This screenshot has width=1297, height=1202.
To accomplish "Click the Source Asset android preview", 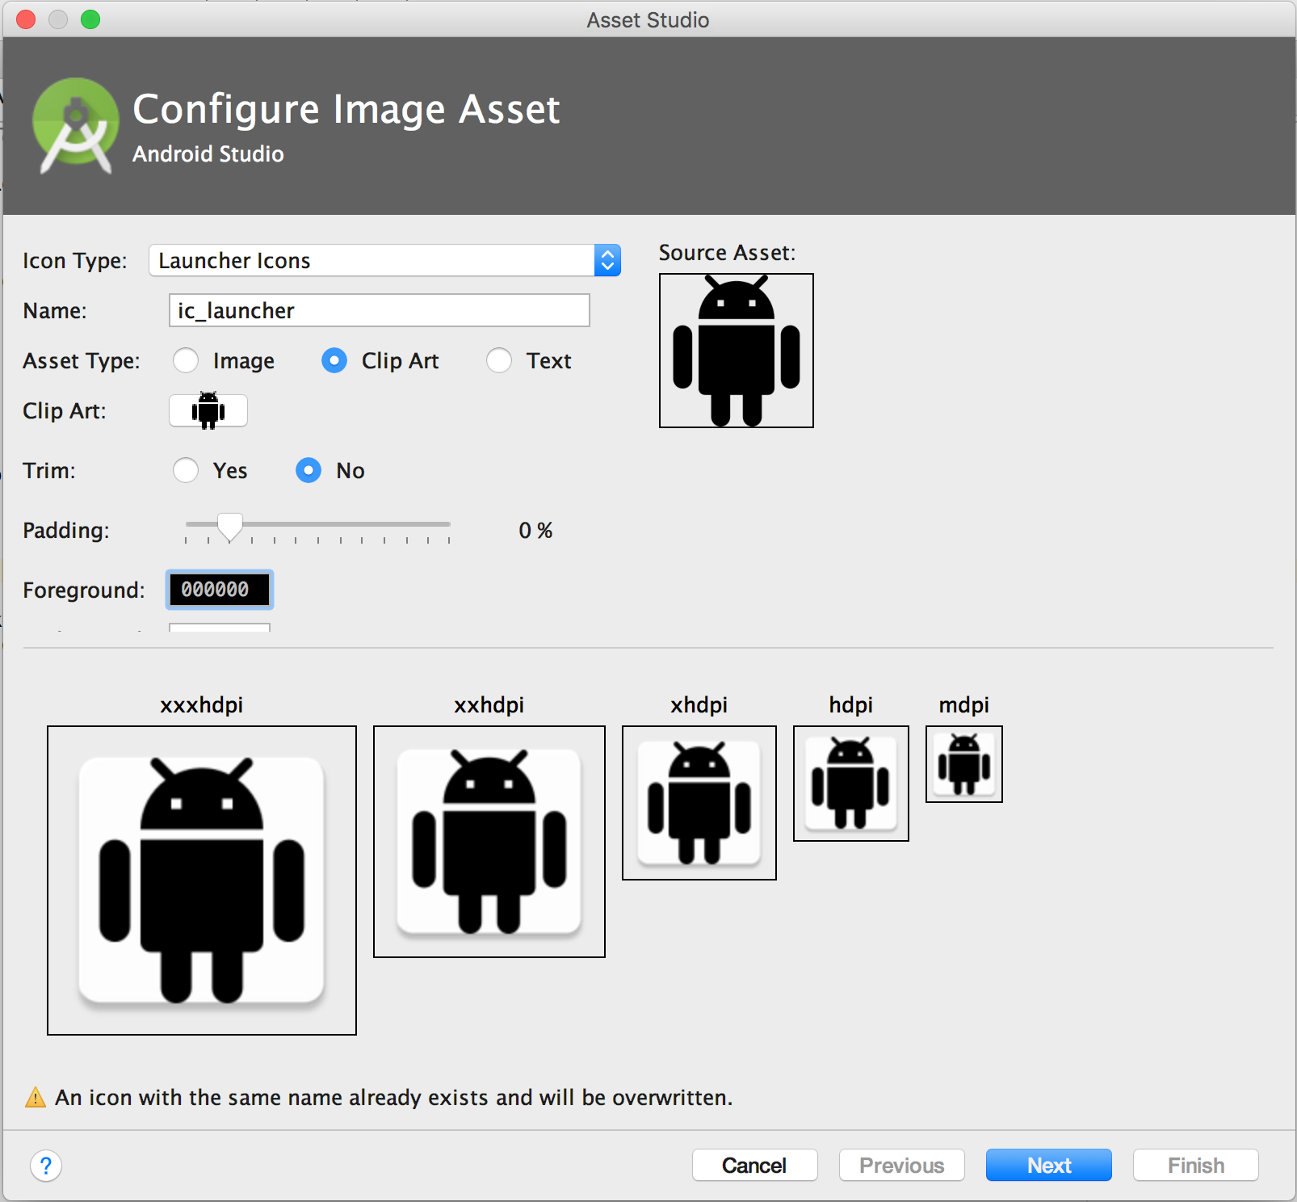I will pos(736,350).
